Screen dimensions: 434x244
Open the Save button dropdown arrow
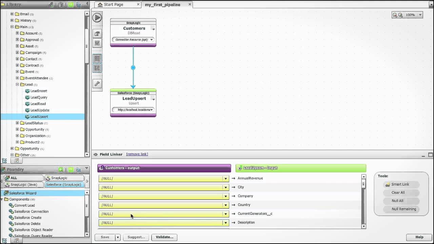point(118,237)
